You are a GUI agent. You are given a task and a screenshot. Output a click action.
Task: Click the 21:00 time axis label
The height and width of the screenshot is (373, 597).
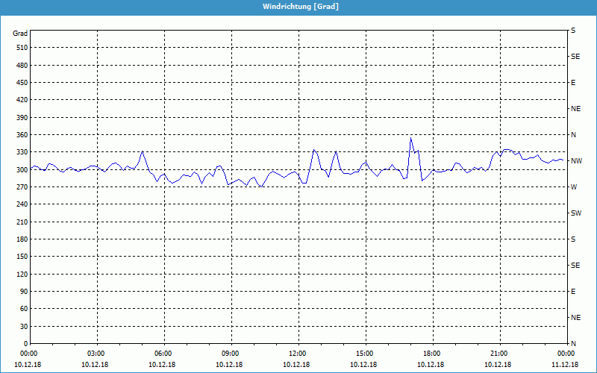[x=498, y=354]
